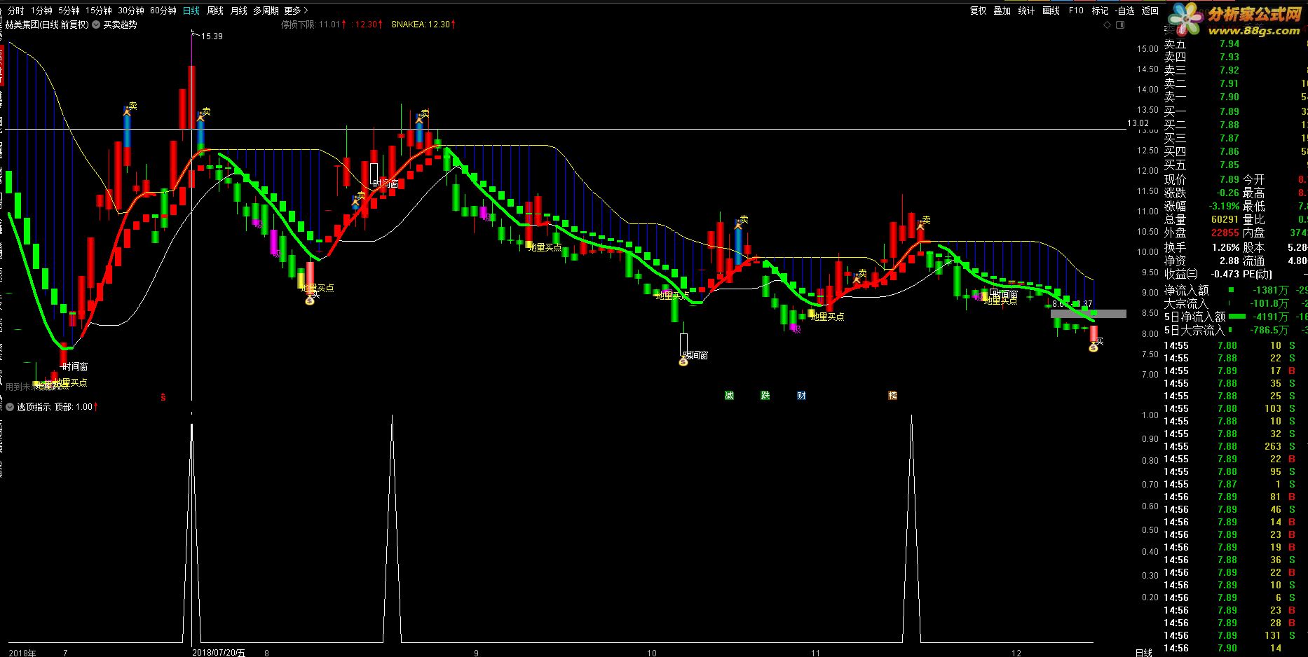This screenshot has width=1308, height=657.
Task: Click the 卖一 ask price 7.90
Action: point(1229,97)
